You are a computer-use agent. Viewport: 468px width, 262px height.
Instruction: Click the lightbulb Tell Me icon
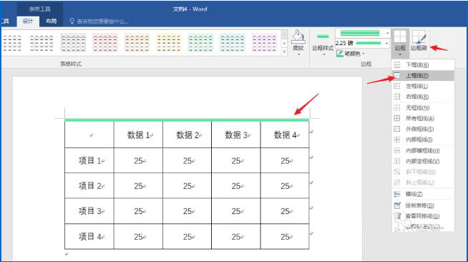[72, 21]
